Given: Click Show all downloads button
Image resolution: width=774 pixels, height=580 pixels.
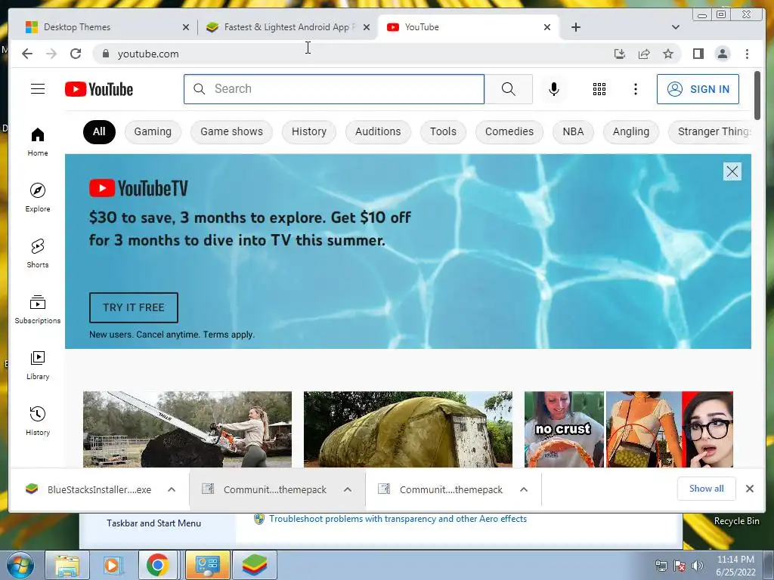Looking at the screenshot, I should point(707,489).
